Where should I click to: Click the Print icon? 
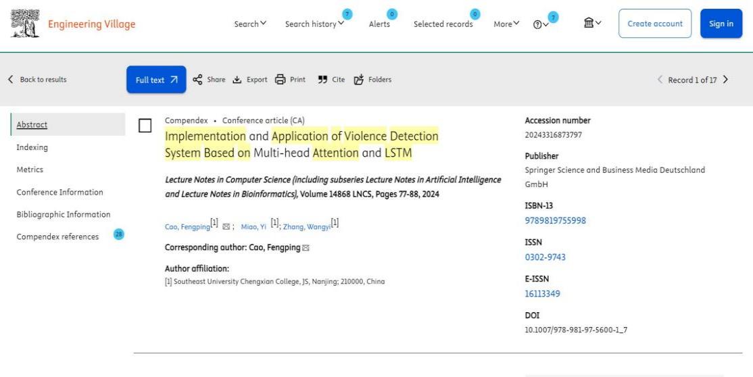280,80
